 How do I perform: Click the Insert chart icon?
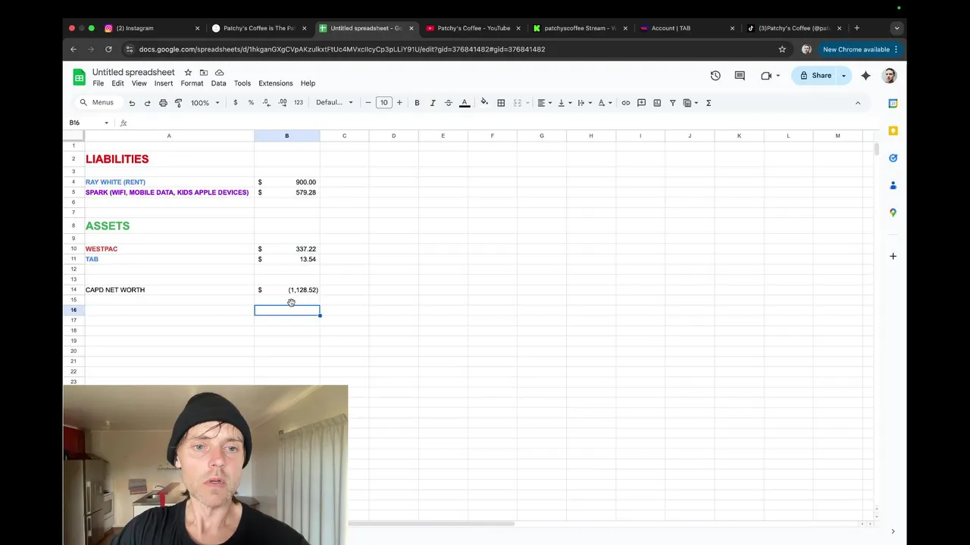(657, 103)
